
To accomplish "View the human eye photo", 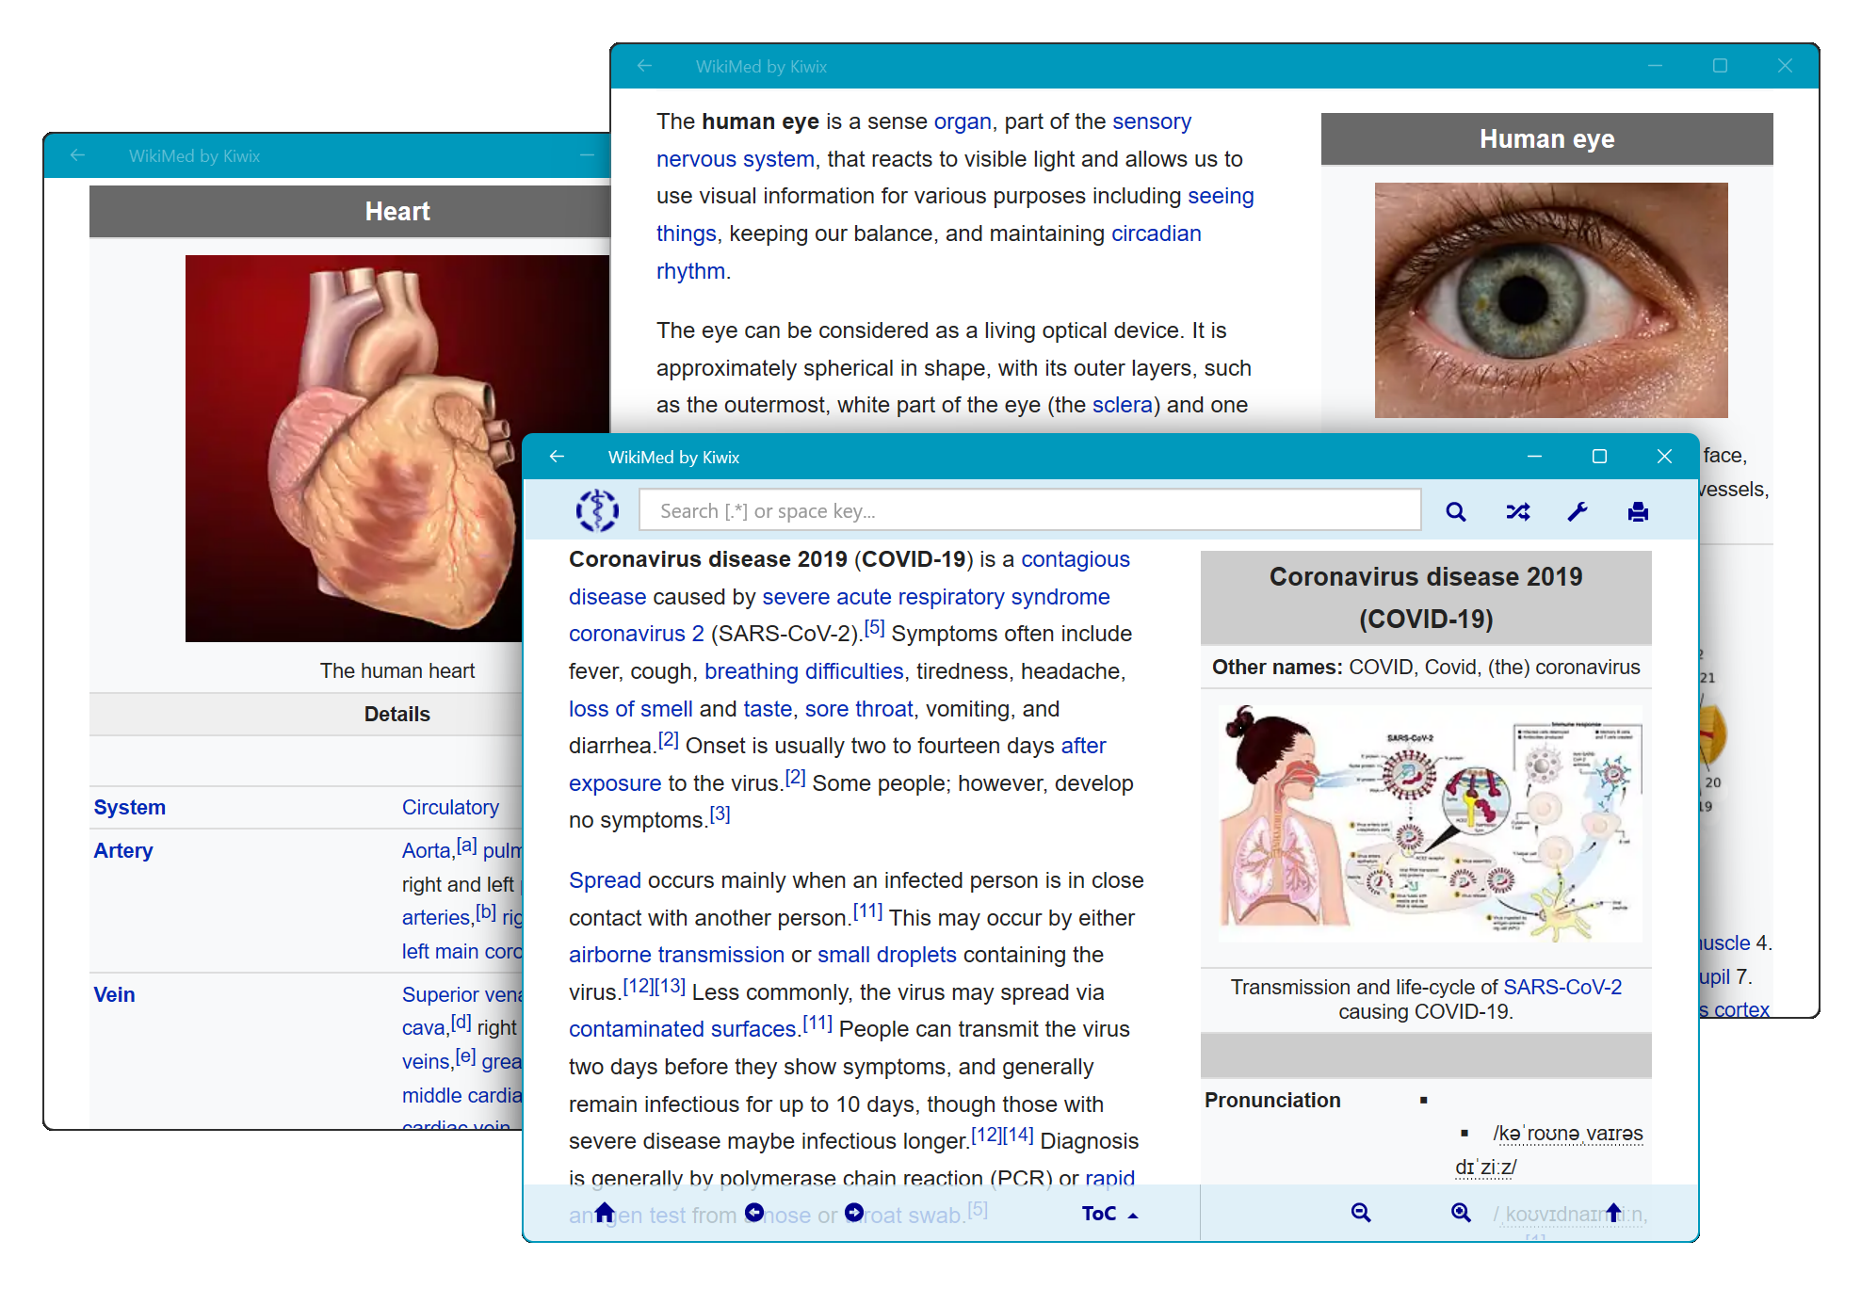I will coord(1550,299).
